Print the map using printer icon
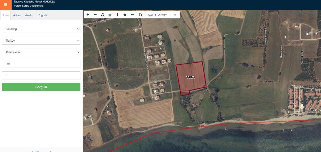This screenshot has height=152, width=321. coord(140,15)
